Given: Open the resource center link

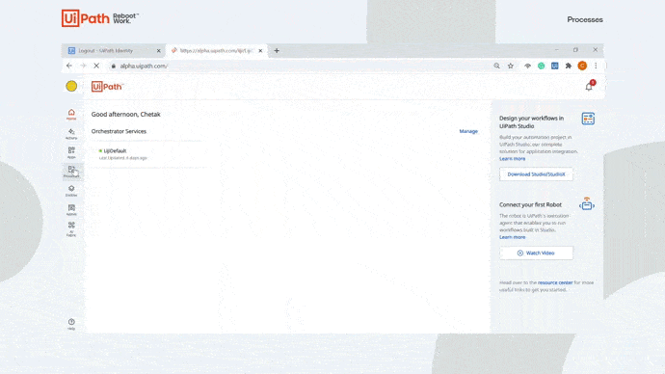Looking at the screenshot, I should click(555, 282).
